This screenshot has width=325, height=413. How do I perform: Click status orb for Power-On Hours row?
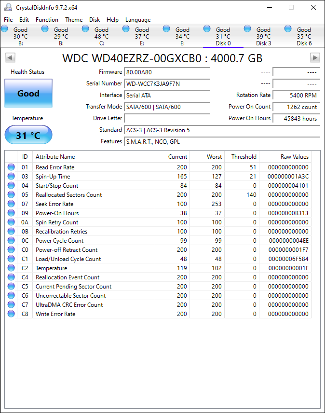(x=11, y=213)
